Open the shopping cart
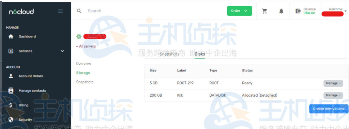 [x=264, y=11]
